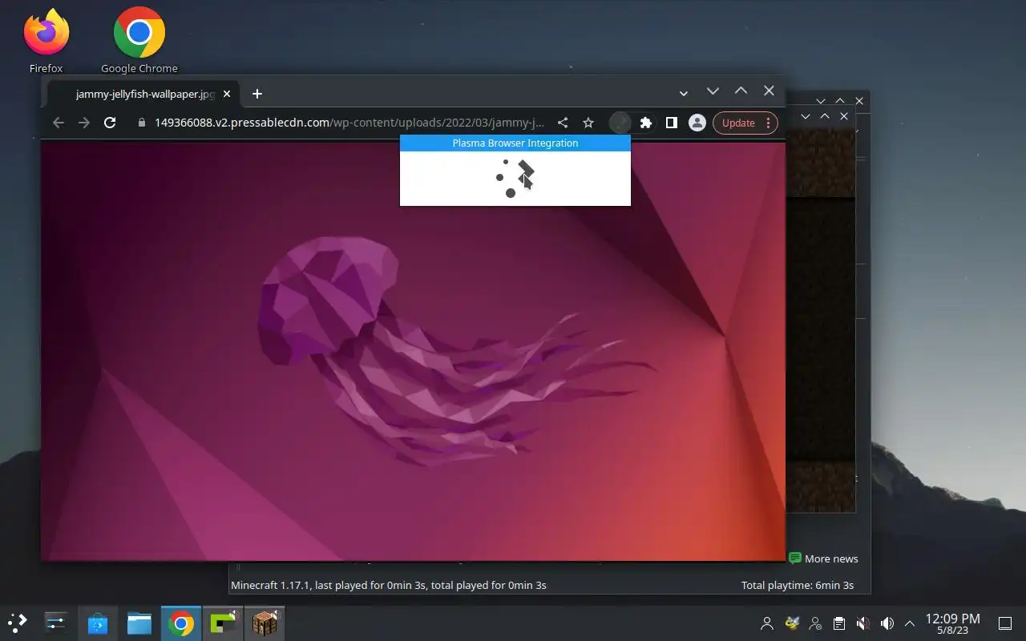The image size is (1026, 641).
Task: Launch the Google Chrome desktop icon
Action: coord(139,40)
